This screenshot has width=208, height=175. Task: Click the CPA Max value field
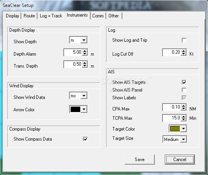[x=172, y=107]
